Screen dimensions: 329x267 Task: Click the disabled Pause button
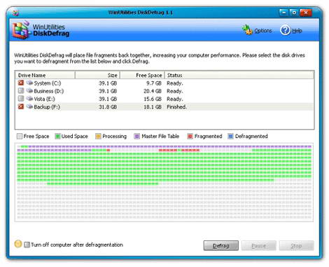click(259, 246)
